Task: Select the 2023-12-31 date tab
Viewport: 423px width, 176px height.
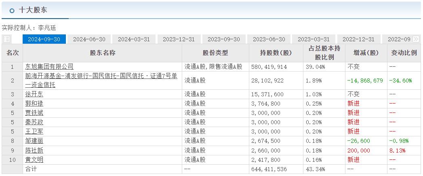Action: (x=179, y=39)
